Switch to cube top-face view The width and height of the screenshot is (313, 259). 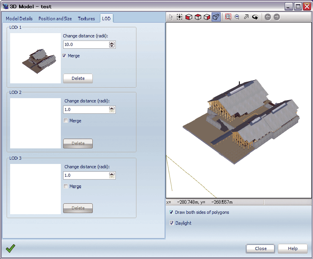click(198, 17)
